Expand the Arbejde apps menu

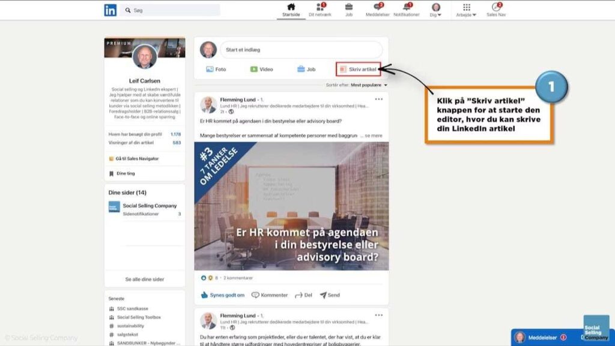click(x=467, y=10)
